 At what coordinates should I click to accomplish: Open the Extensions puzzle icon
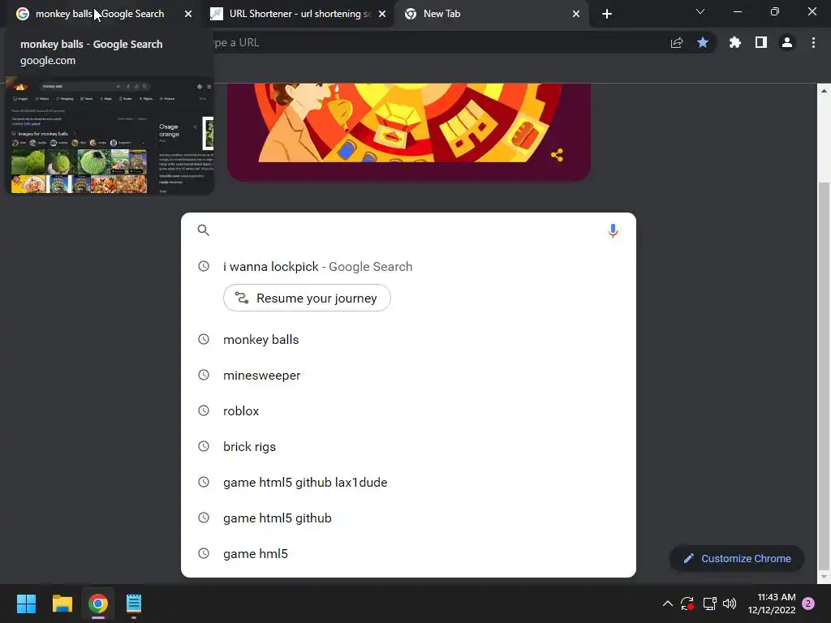[735, 42]
